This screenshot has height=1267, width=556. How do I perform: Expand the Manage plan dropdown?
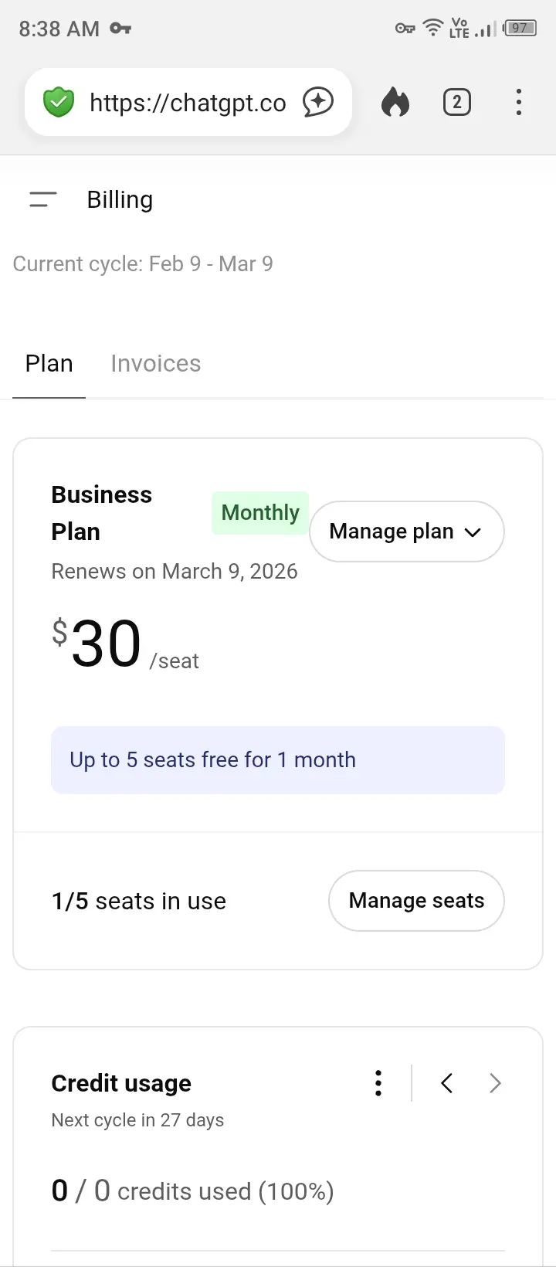[407, 532]
